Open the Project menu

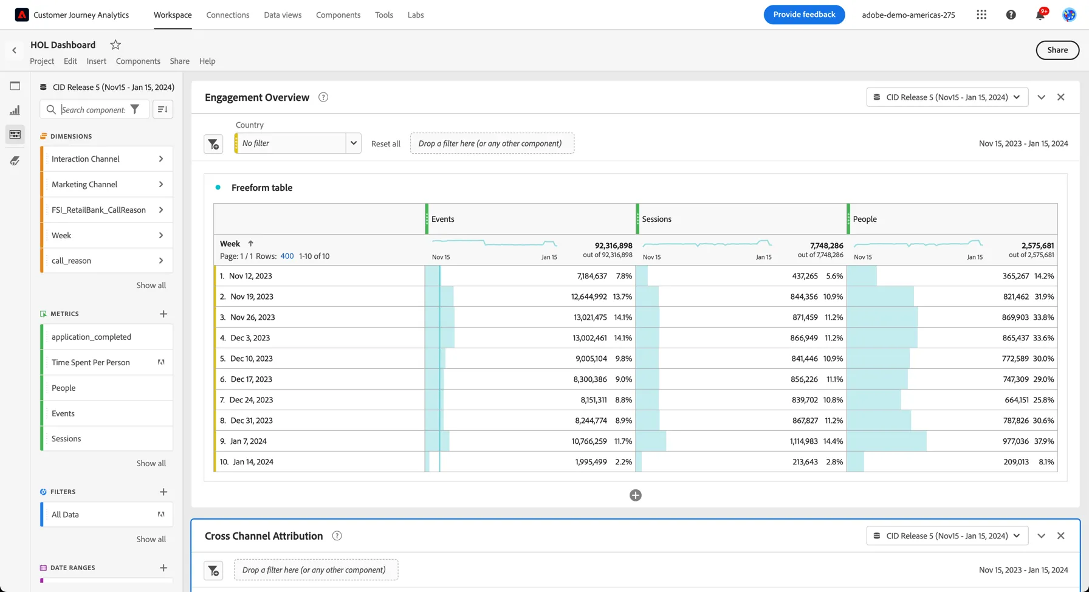(x=42, y=61)
